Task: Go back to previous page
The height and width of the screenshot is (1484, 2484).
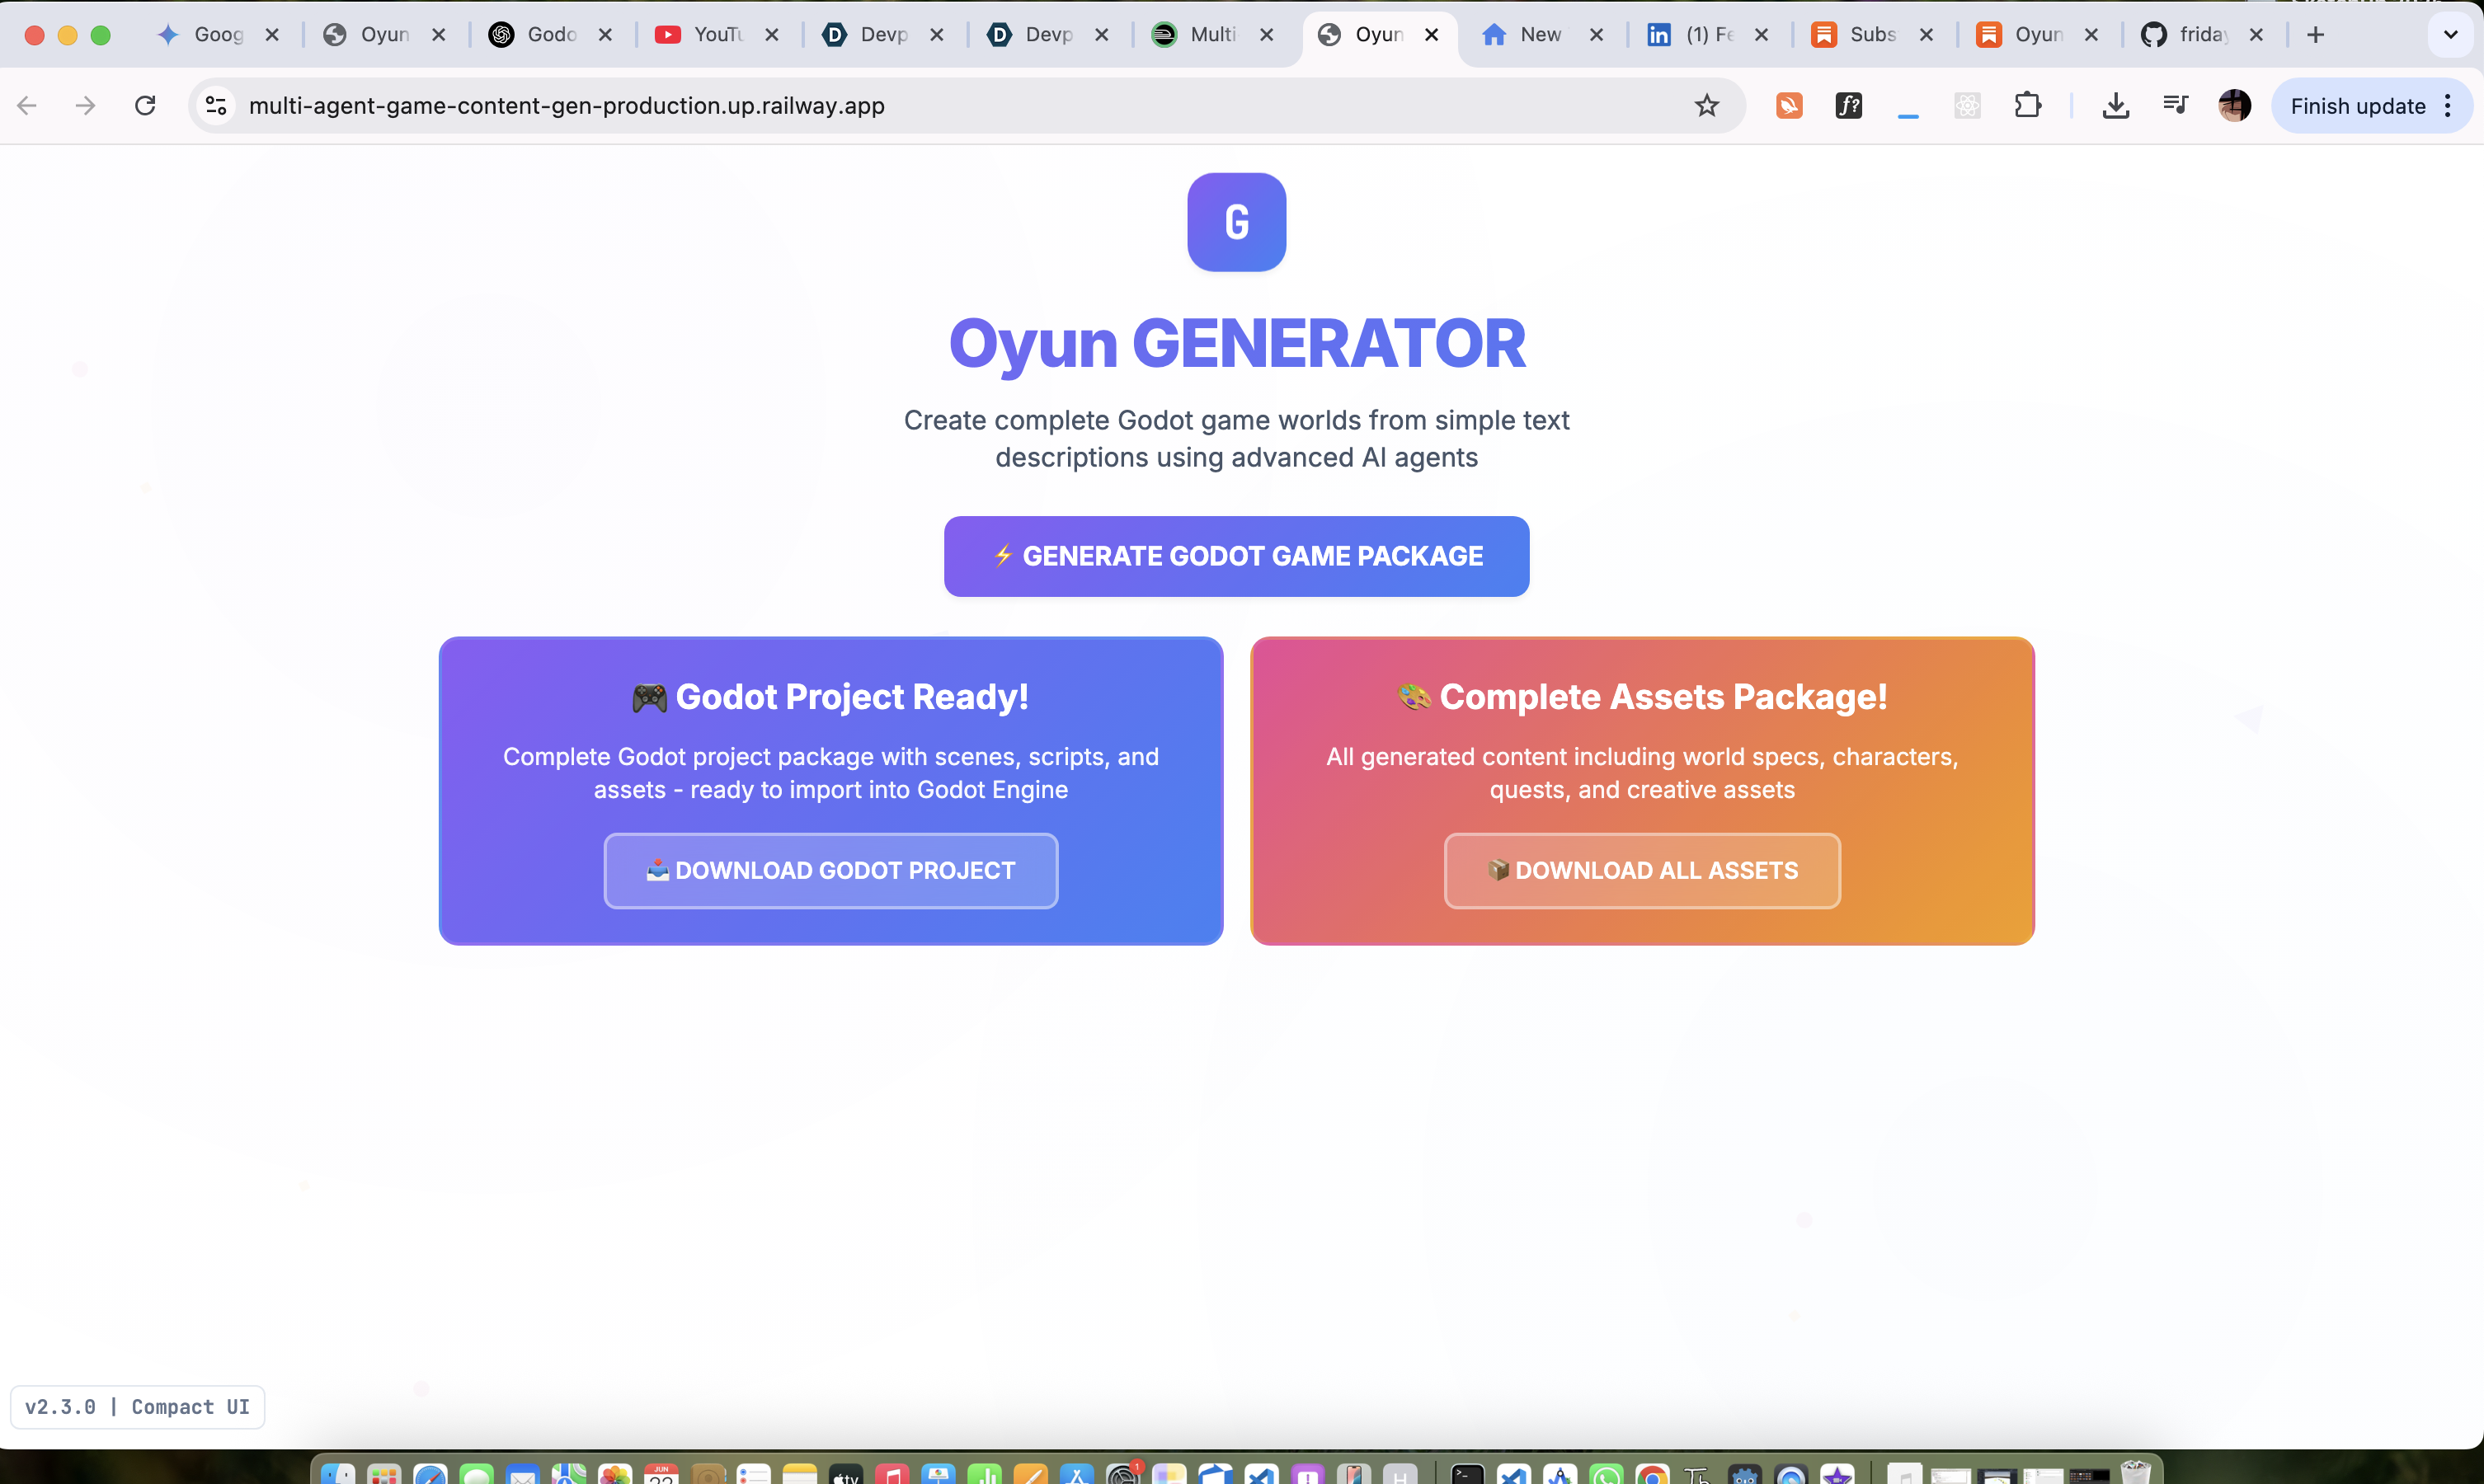Action: (27, 105)
